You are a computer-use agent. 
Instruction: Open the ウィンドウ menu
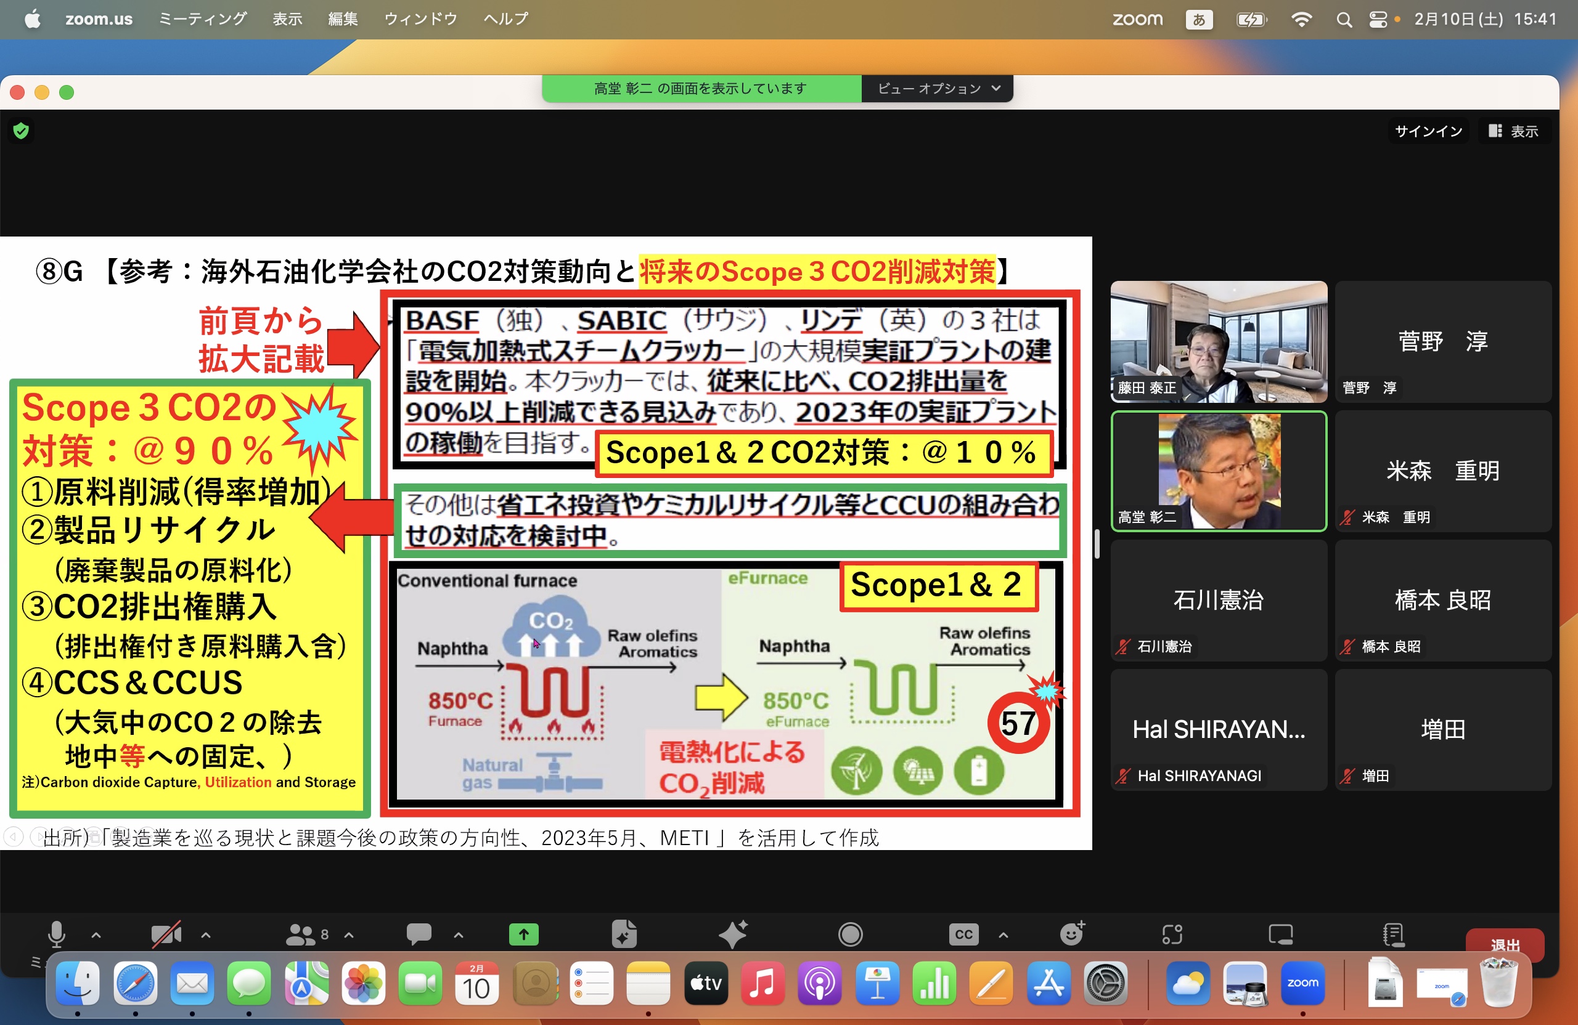[x=420, y=18]
